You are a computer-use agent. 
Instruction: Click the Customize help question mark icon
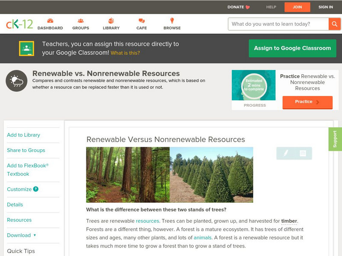coord(36,189)
